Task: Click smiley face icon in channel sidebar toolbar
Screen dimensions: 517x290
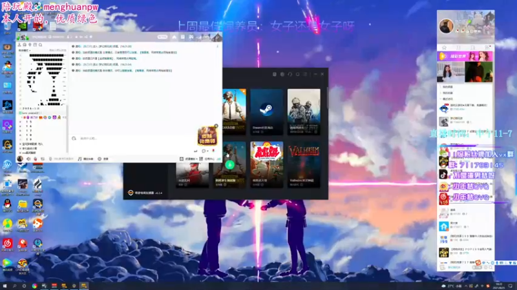Action: pyautogui.click(x=25, y=44)
